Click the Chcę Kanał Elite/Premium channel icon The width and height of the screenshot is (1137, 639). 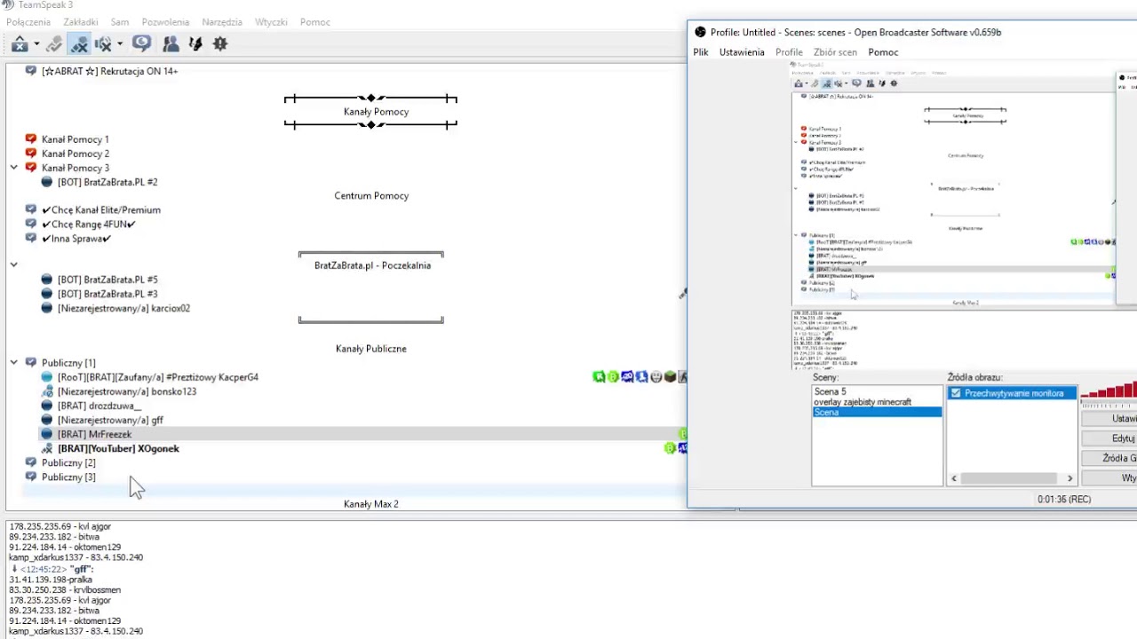pyautogui.click(x=31, y=210)
